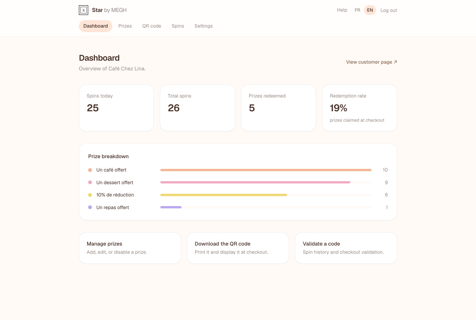Click the 19% redemption rate value
Screen dimensions: 476x320
pyautogui.click(x=339, y=108)
